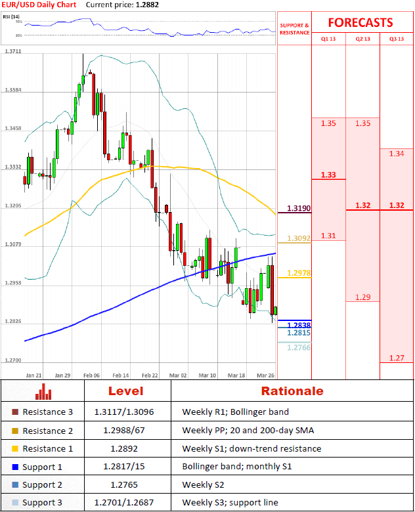Image resolution: width=415 pixels, height=512 pixels.
Task: Click the Support 1 row label
Action: [42, 467]
